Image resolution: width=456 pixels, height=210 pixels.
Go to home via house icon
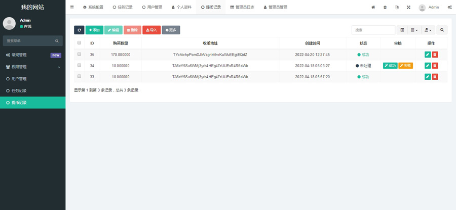373,8
